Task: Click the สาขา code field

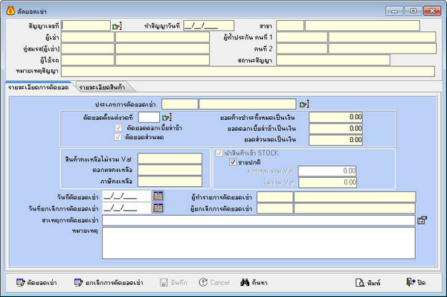Action: click(x=290, y=25)
